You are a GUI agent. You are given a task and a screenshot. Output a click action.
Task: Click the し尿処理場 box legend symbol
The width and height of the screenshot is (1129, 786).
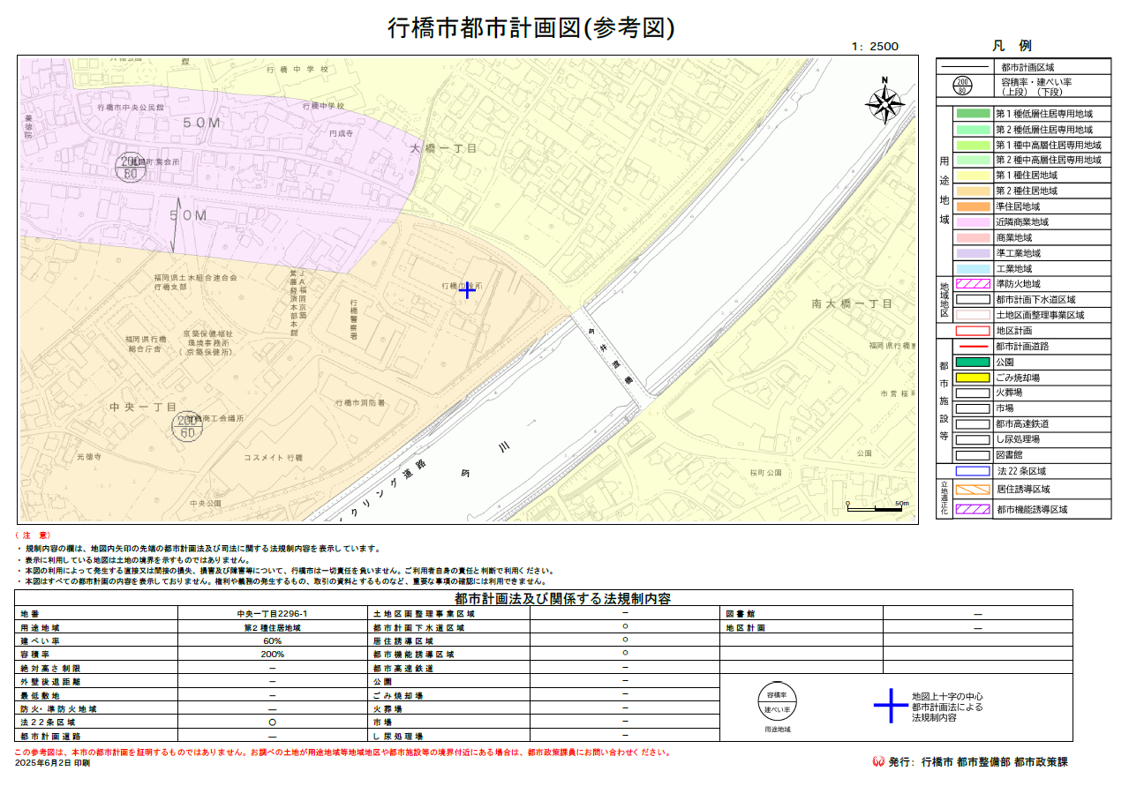[x=973, y=439]
